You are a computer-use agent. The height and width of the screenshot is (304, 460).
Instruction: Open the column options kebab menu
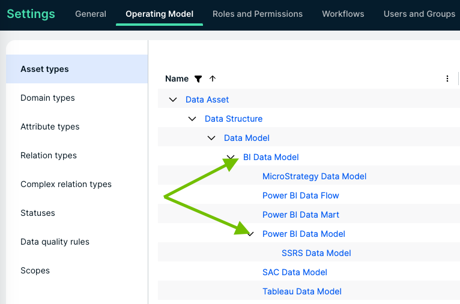pos(447,79)
